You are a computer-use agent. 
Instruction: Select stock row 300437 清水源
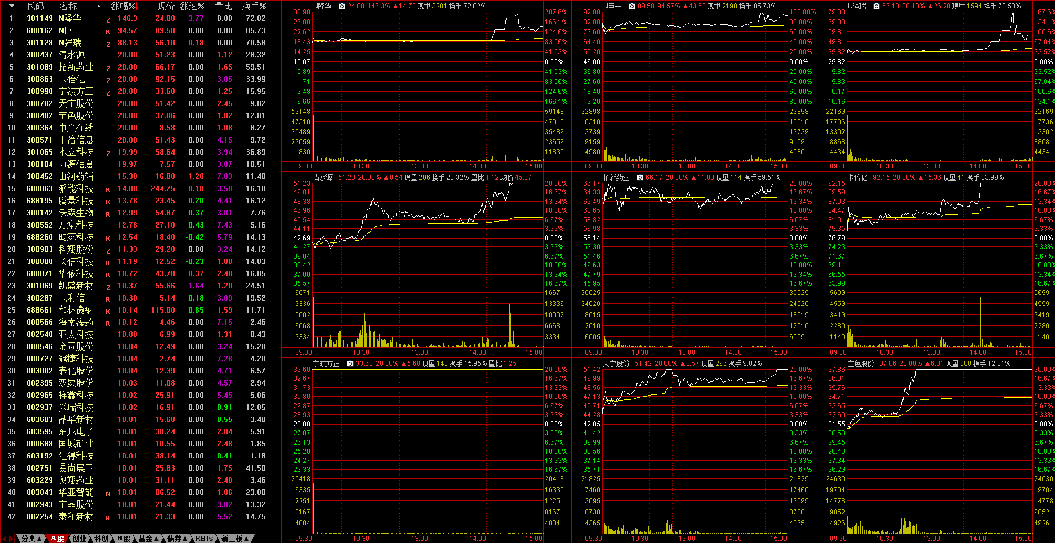135,55
